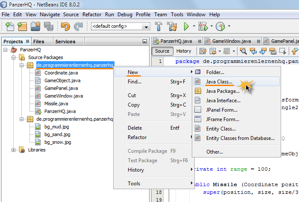Select Missile.java in the project tree

56,104
